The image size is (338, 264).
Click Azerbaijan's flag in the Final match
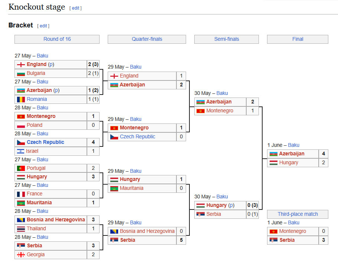pos(273,154)
